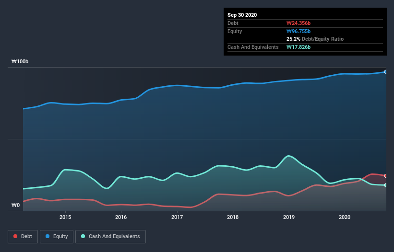
Task: Click the 2016 x-axis label
Action: point(121,217)
